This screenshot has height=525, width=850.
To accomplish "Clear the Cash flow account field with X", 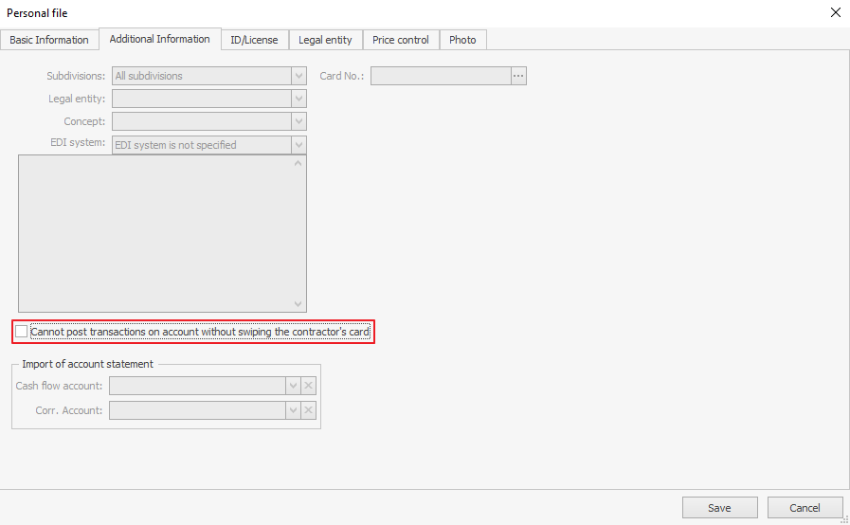I will click(309, 386).
